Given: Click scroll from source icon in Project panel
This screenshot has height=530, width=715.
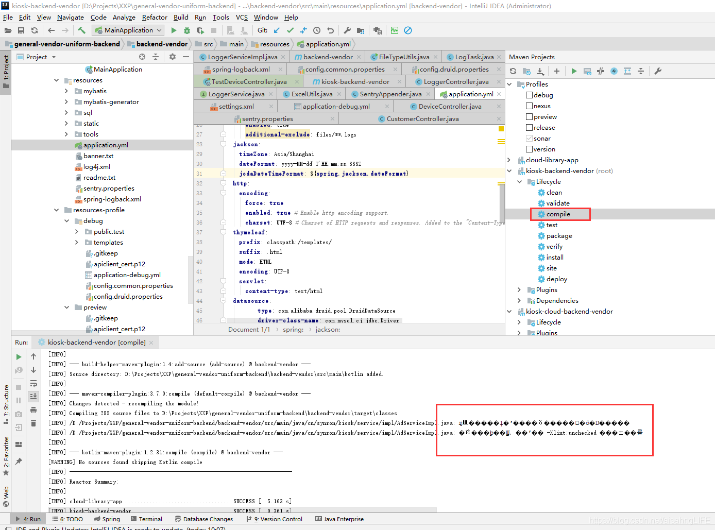Looking at the screenshot, I should 142,57.
